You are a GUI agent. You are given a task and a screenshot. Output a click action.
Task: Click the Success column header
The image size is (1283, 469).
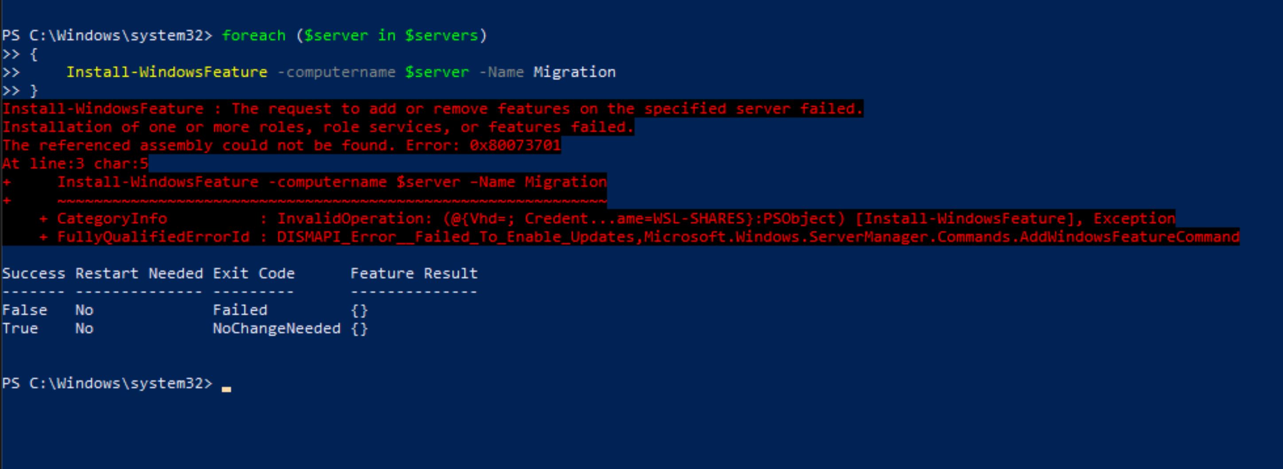coord(34,273)
